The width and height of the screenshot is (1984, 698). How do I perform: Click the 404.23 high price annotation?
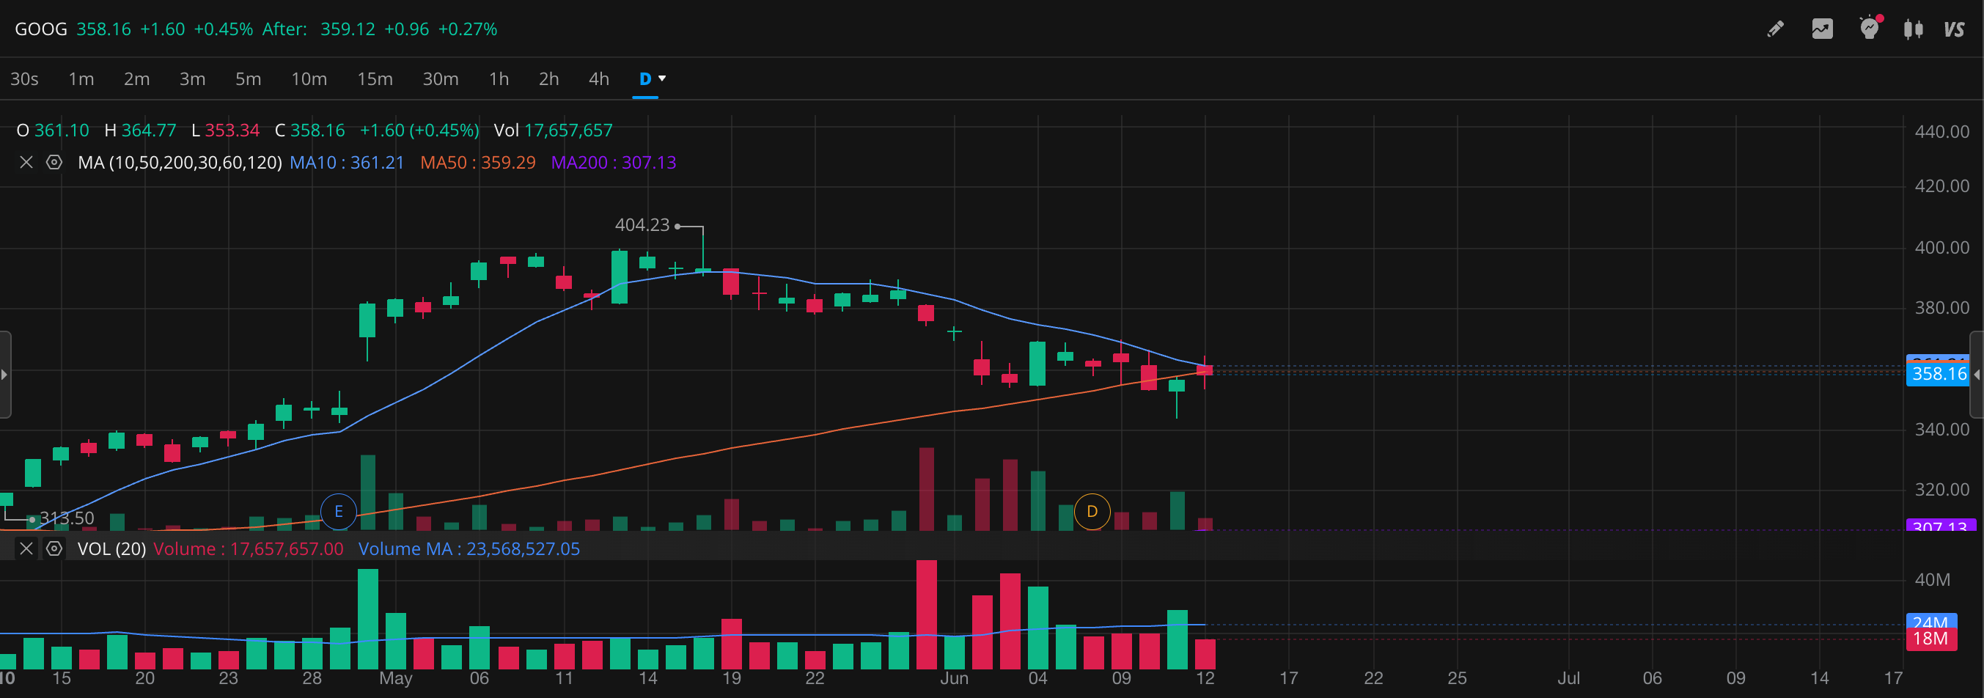(642, 225)
